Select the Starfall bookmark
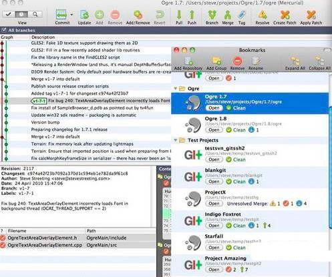 250,243
